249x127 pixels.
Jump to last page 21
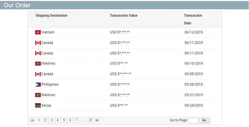(x=91, y=120)
